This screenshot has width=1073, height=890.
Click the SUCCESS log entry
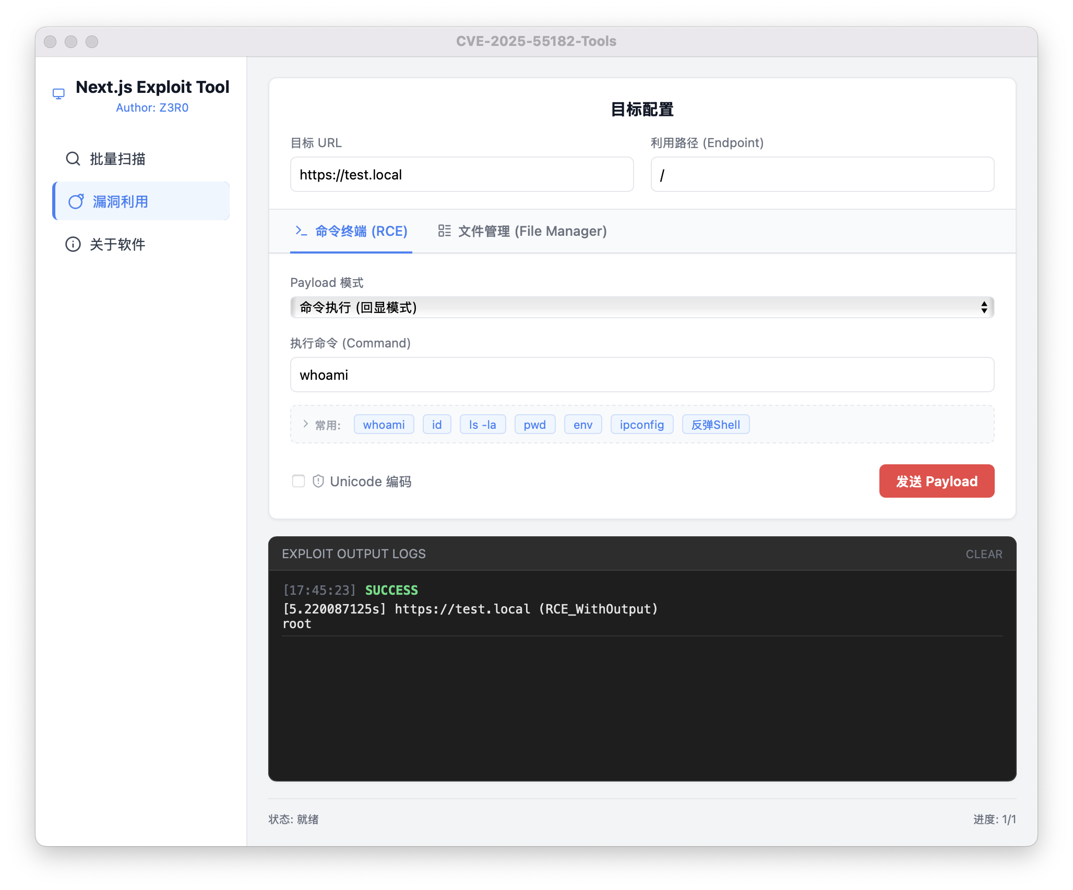click(391, 590)
